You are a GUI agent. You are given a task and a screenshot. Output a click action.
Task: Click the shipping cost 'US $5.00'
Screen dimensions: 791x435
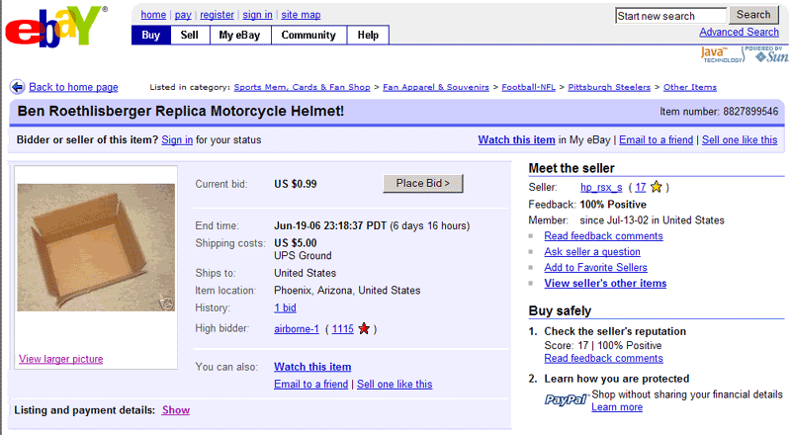click(296, 243)
